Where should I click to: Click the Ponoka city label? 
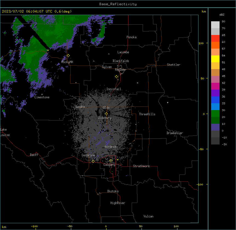131,37
